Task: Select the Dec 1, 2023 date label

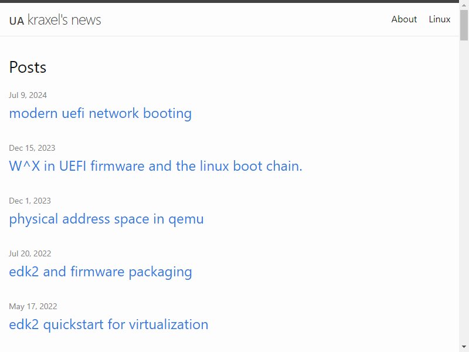Action: coord(30,201)
